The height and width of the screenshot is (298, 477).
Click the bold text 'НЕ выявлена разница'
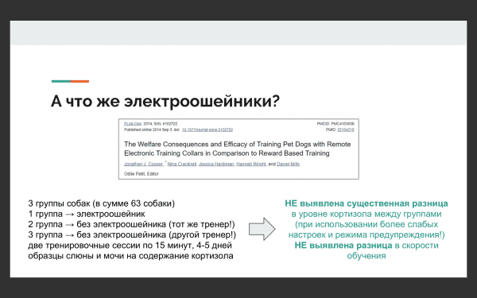343,246
